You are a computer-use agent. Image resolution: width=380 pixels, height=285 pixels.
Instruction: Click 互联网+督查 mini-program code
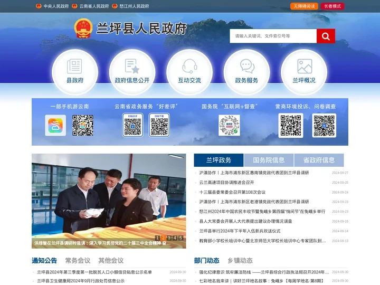pyautogui.click(x=229, y=125)
